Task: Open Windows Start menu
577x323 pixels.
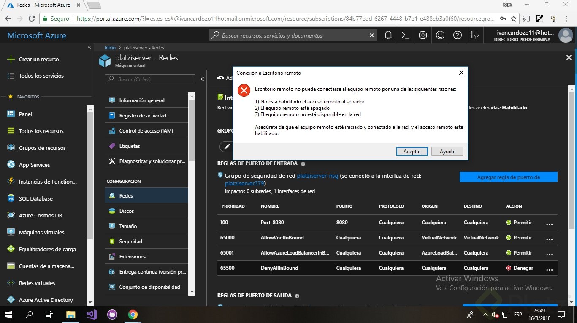Action: pyautogui.click(x=9, y=315)
